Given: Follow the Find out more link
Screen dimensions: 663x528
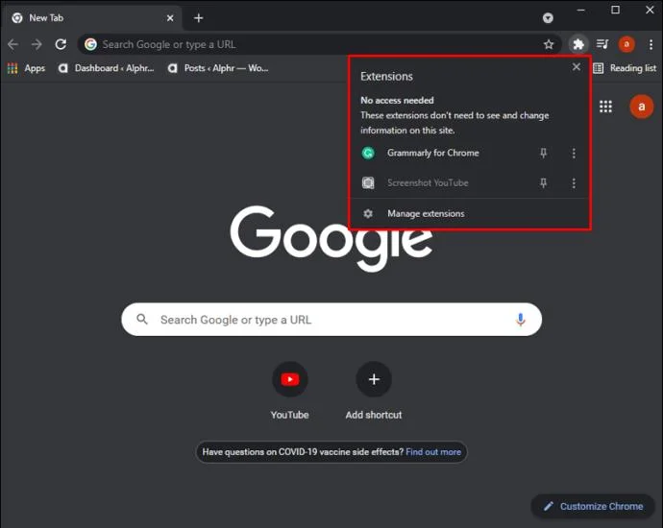Looking at the screenshot, I should (433, 452).
